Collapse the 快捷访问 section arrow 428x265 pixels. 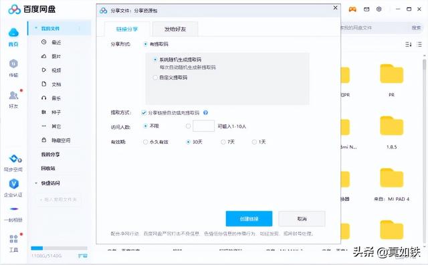click(36, 183)
